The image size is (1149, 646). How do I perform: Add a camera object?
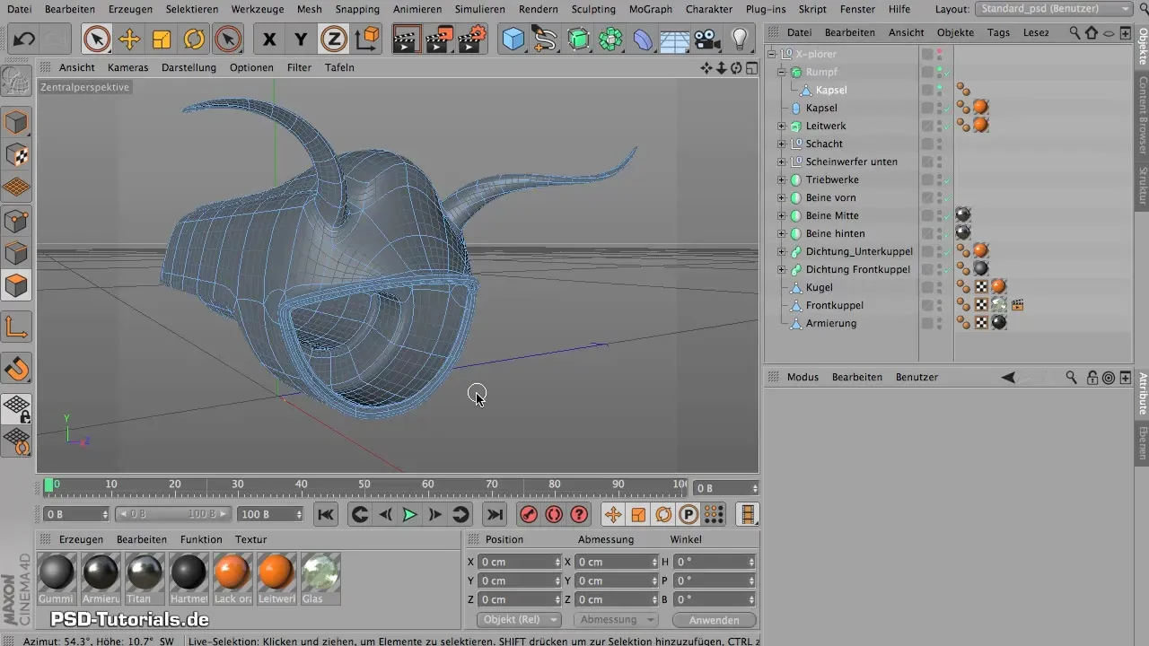[x=707, y=39]
